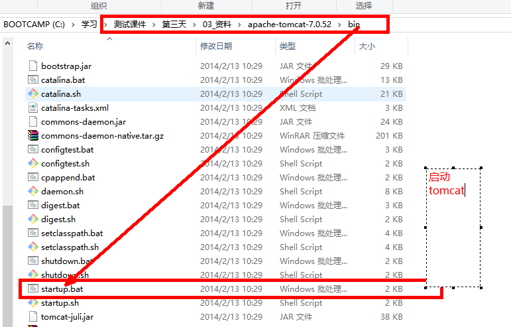Sort files by 名称 column header
The width and height of the screenshot is (511, 327).
[35, 46]
